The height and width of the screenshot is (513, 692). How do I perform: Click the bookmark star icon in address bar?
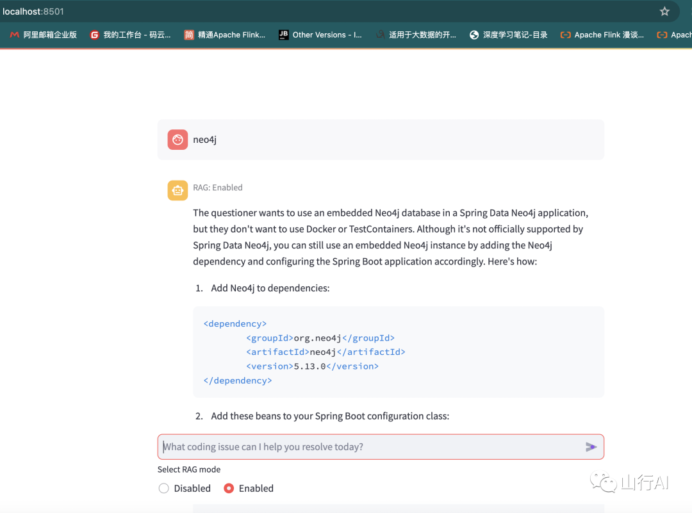click(664, 12)
